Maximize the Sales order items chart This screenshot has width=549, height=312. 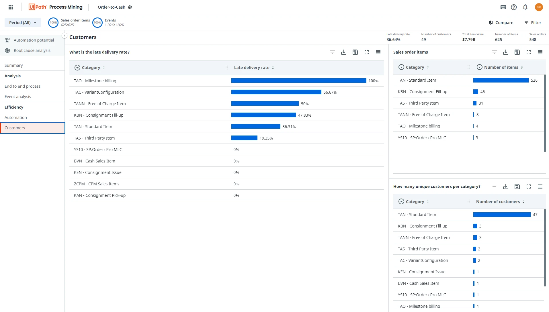[529, 52]
